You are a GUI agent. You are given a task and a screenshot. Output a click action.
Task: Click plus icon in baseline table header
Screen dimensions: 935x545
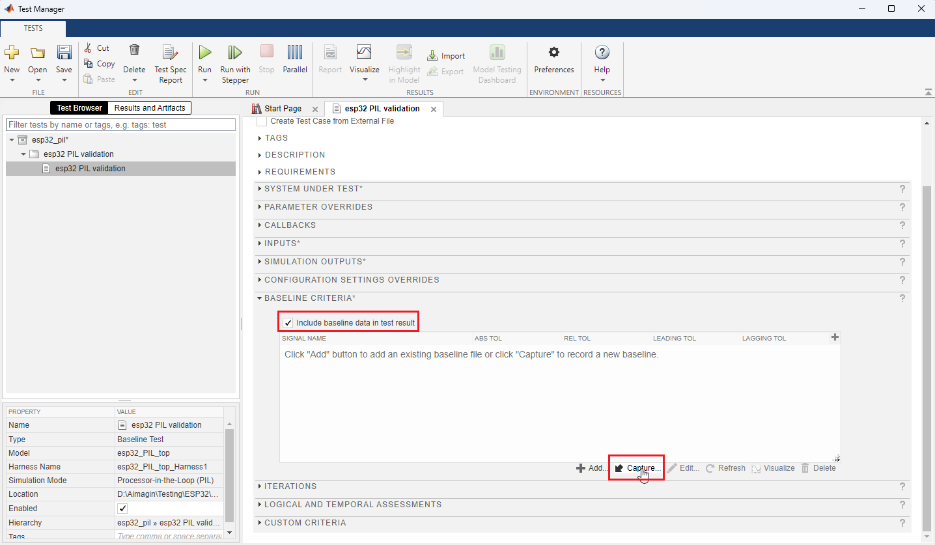click(x=835, y=337)
